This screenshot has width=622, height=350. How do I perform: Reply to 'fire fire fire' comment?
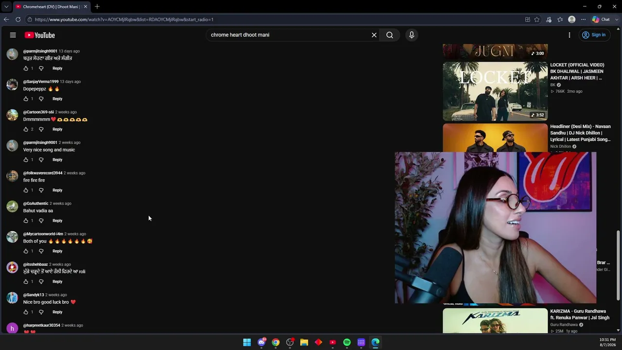click(x=57, y=190)
